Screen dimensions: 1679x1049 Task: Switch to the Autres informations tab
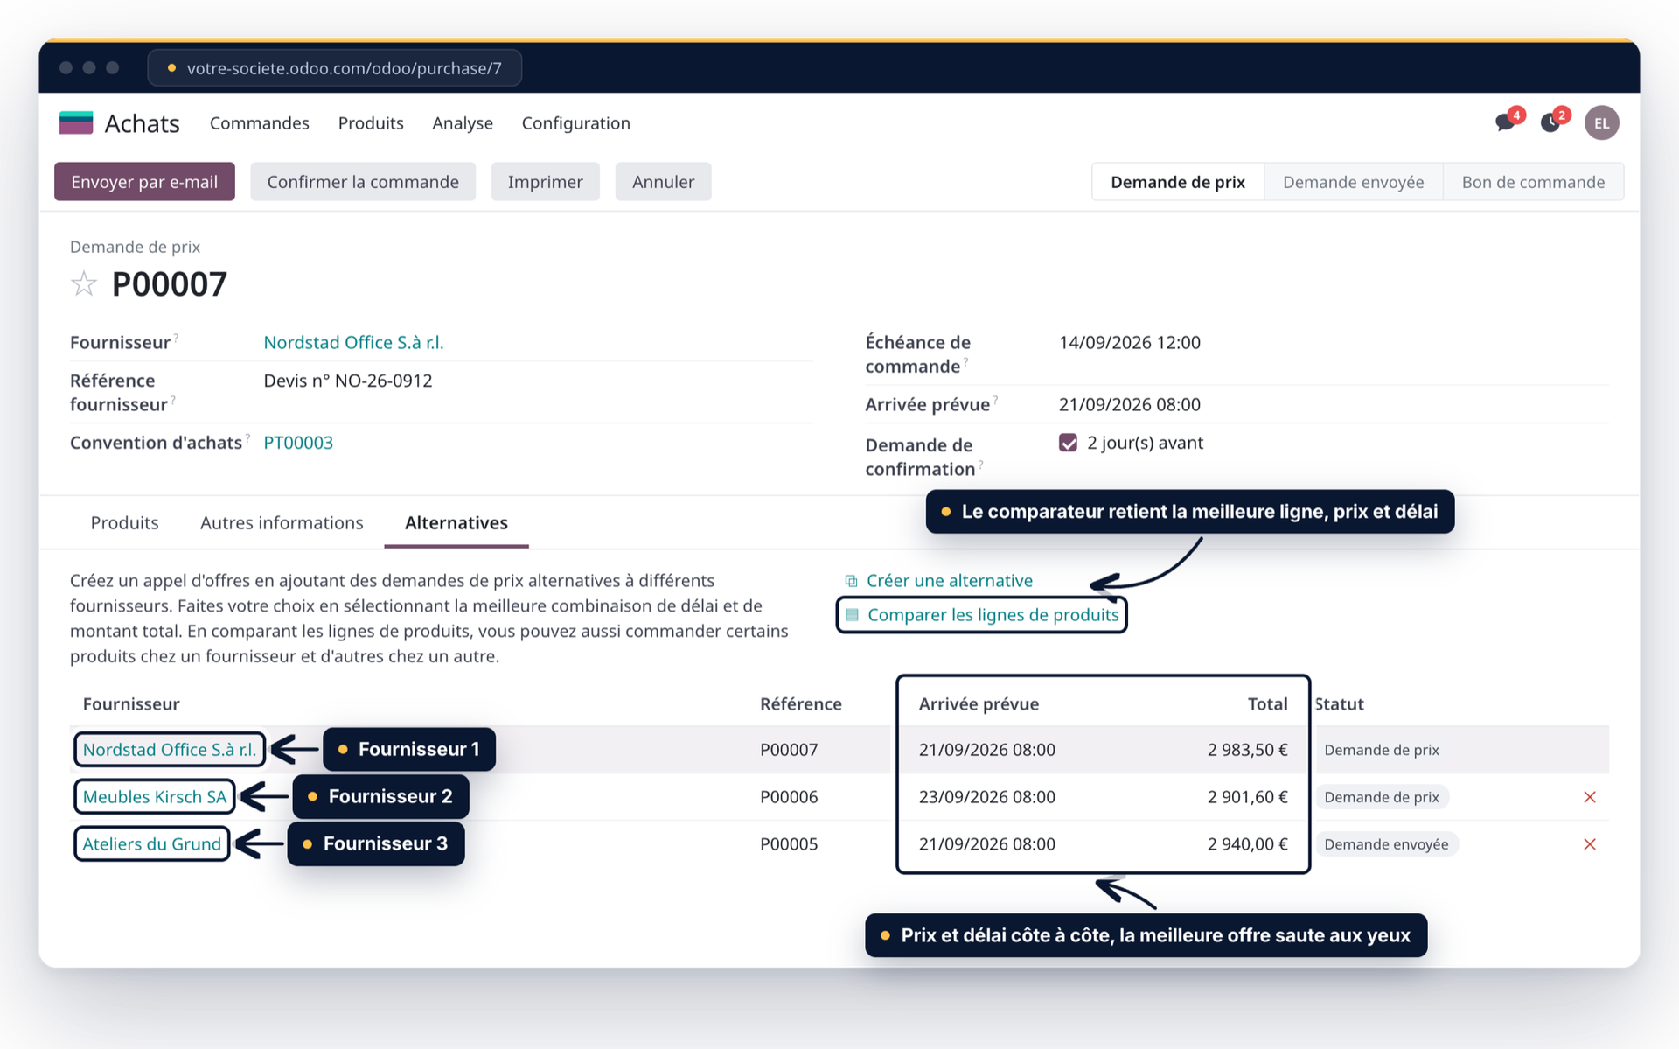[x=282, y=522]
